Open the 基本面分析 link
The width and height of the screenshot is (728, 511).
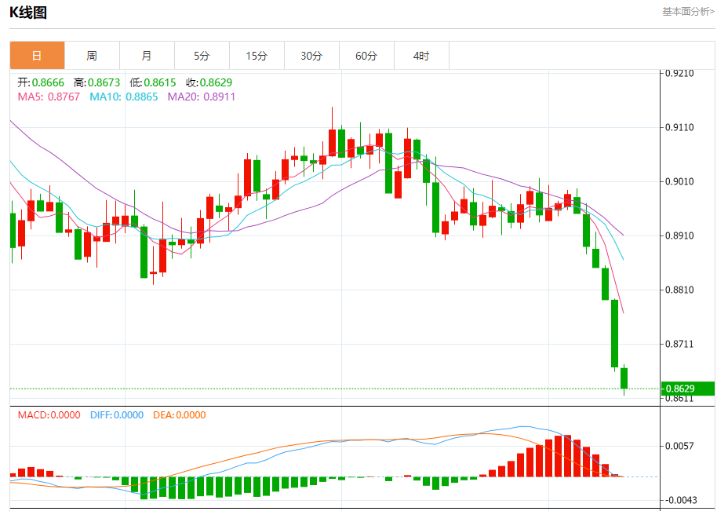688,12
